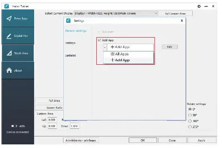Select the 270° rotate option
The height and width of the screenshot is (148, 222).
pyautogui.click(x=190, y=127)
